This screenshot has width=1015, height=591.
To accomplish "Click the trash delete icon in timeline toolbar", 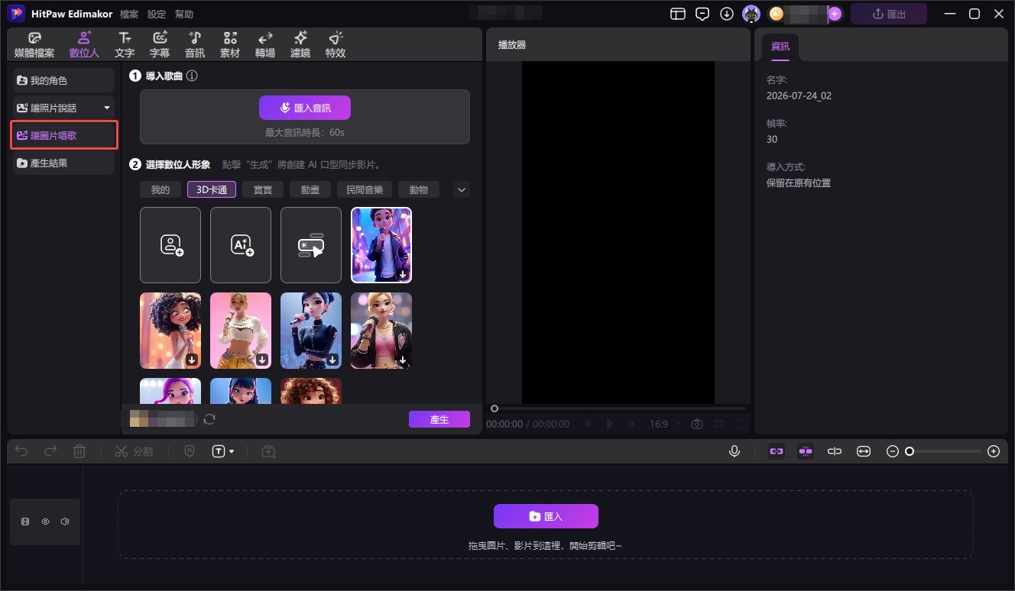I will 79,451.
